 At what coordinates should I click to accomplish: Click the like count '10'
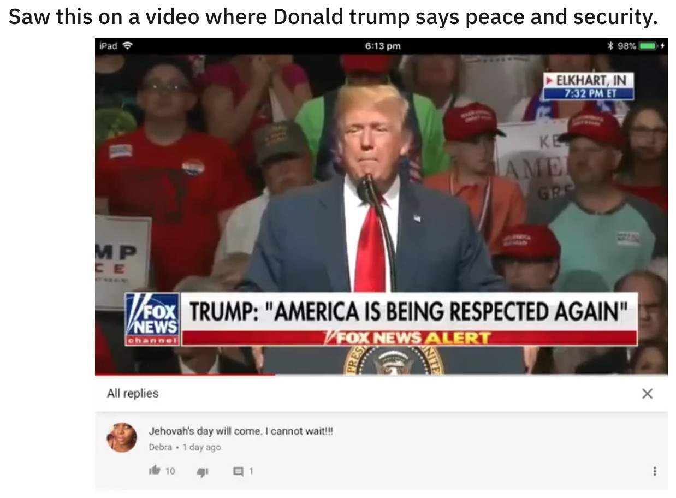click(x=170, y=470)
